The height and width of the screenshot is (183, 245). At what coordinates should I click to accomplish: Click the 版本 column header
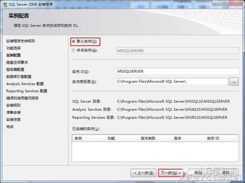pyautogui.click(x=188, y=138)
